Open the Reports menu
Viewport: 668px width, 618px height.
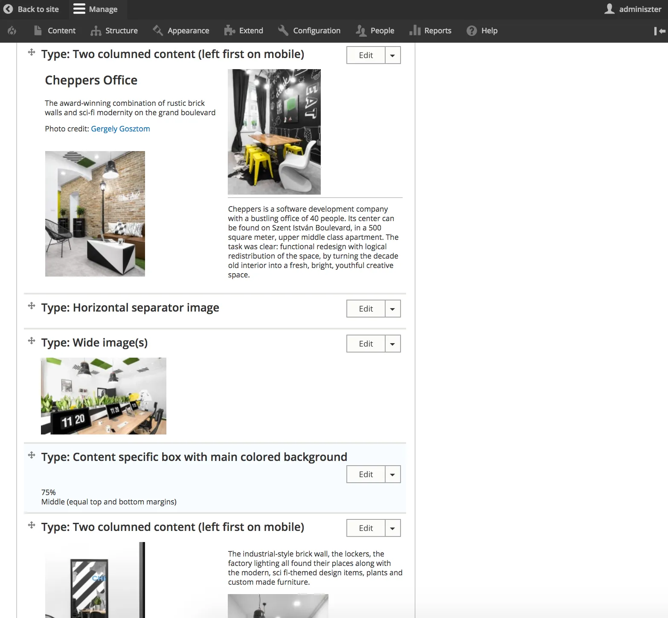tap(430, 31)
